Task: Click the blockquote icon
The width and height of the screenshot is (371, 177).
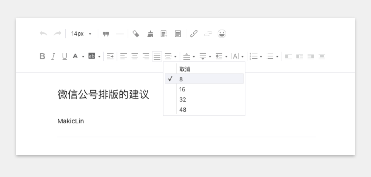Action: click(106, 34)
